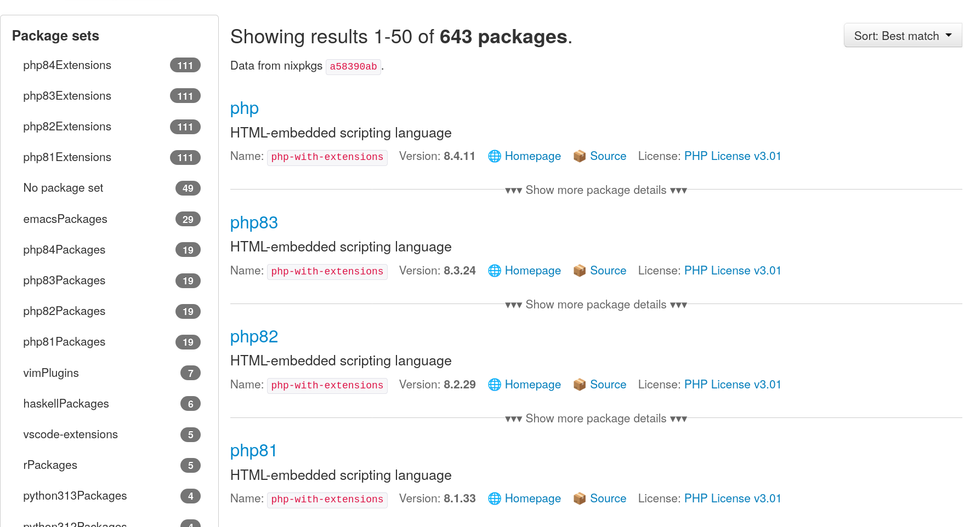Select the emacsPackages package set
964x527 pixels.
click(65, 219)
